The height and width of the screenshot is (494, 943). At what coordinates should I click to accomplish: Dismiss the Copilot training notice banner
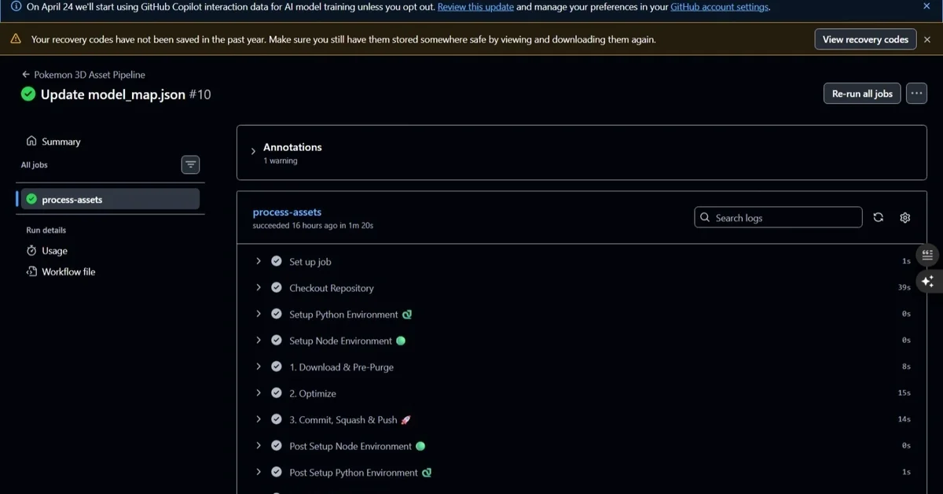coord(927,6)
